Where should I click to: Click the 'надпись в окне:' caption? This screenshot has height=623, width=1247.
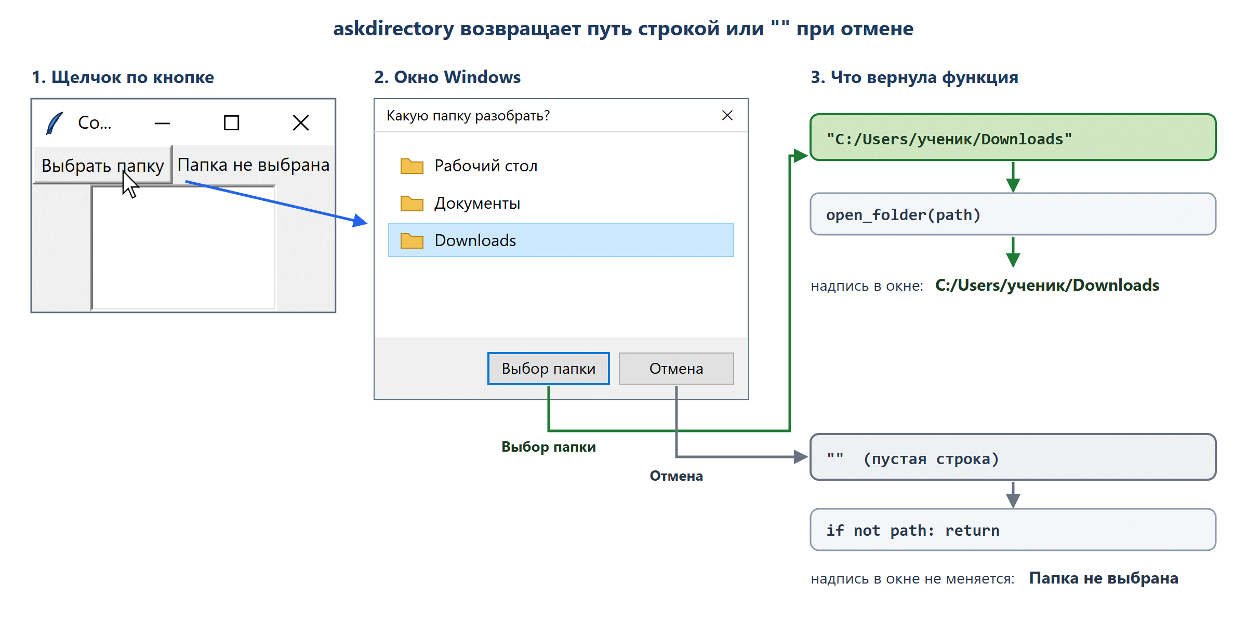point(867,286)
